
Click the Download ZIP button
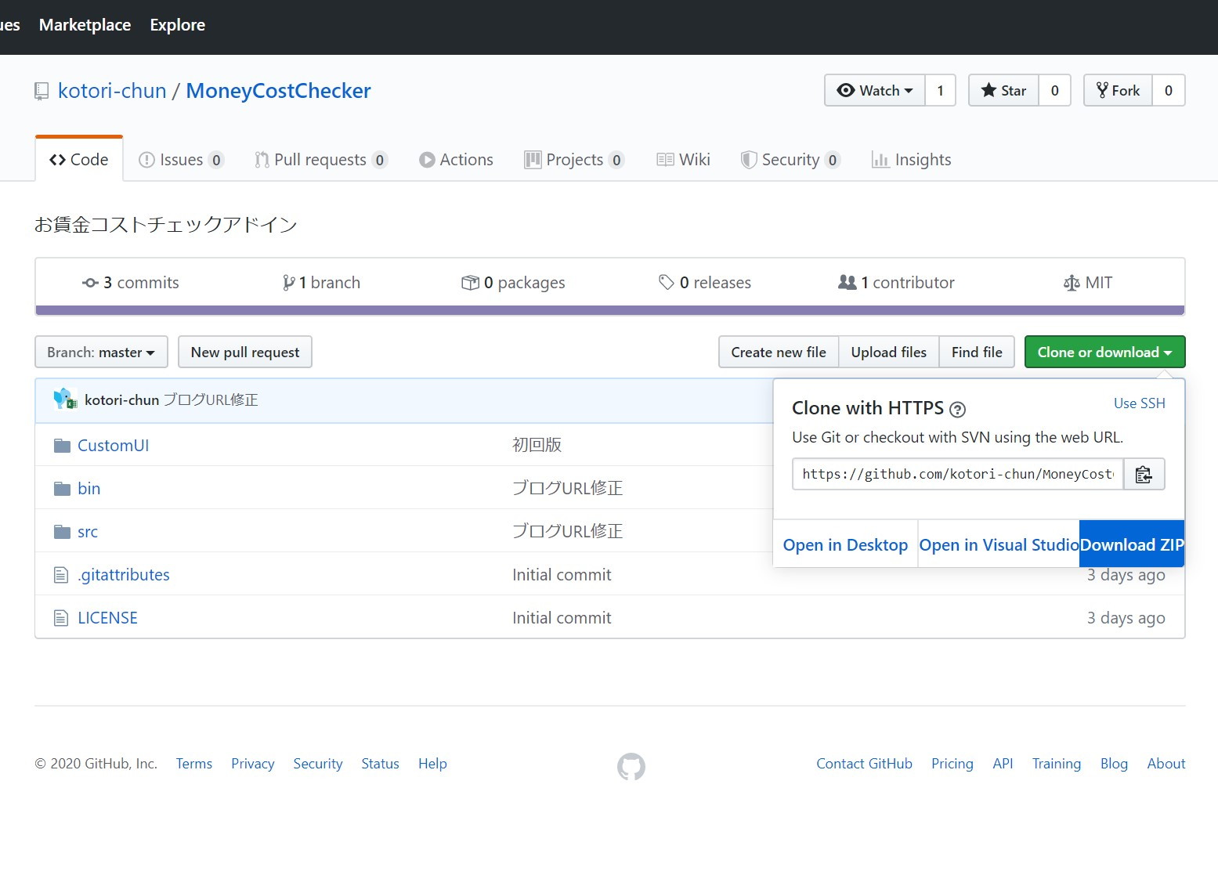(x=1131, y=544)
